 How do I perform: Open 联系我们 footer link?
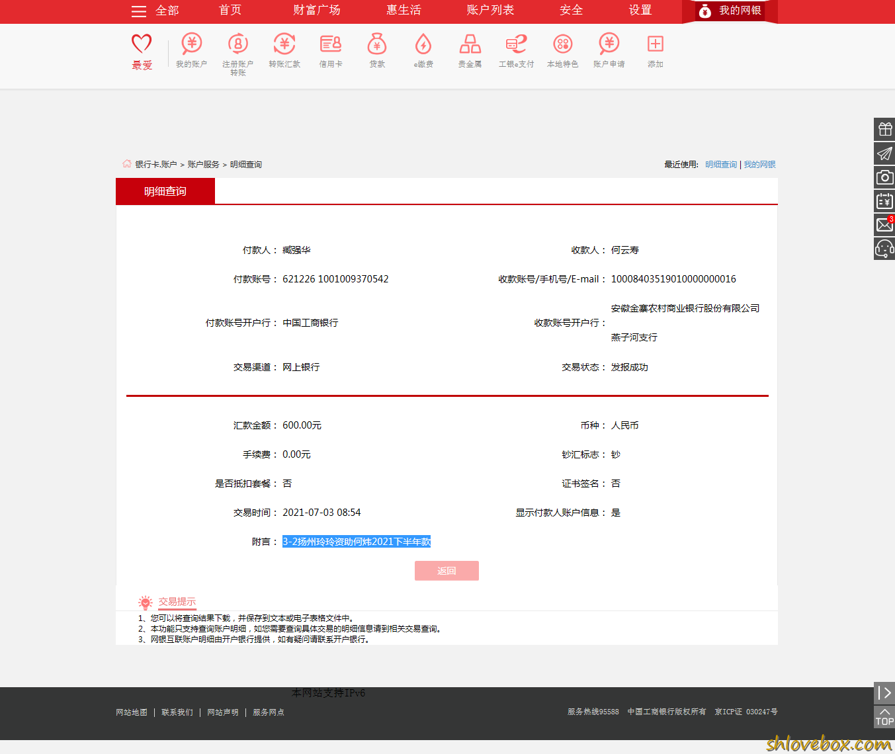tap(177, 712)
